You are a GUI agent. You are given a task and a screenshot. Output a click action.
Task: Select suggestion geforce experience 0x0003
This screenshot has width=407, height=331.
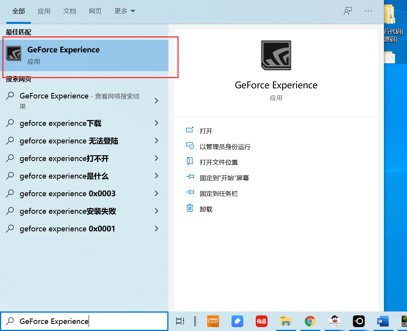click(67, 193)
